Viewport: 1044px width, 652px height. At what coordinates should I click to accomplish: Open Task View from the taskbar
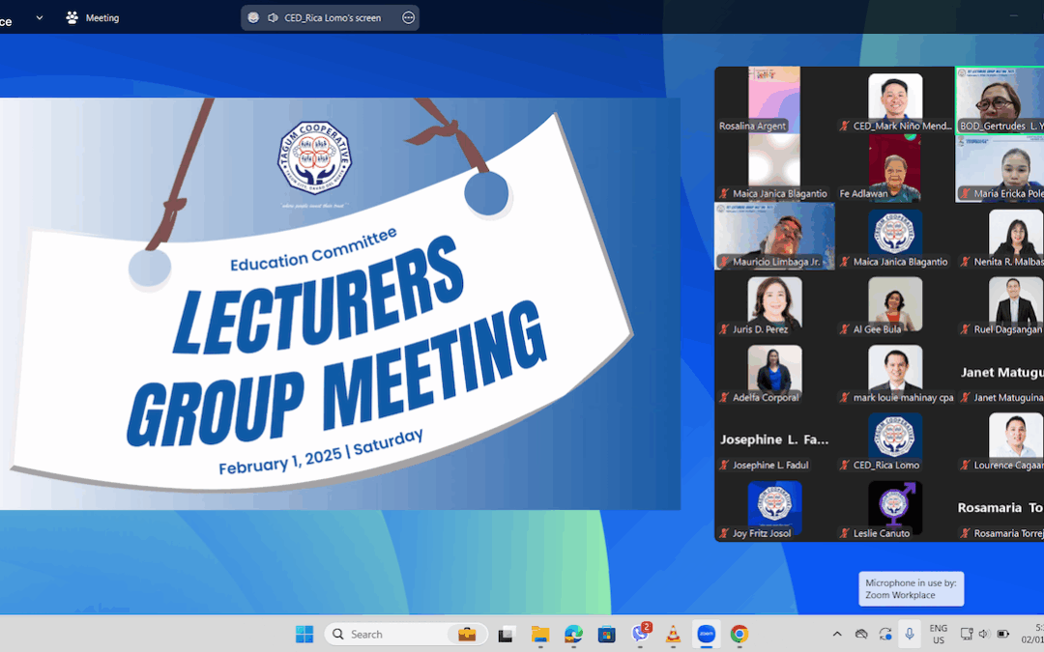506,634
